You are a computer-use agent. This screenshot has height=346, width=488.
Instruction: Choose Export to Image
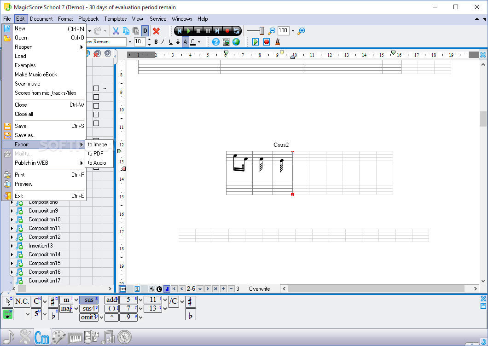[x=99, y=144]
